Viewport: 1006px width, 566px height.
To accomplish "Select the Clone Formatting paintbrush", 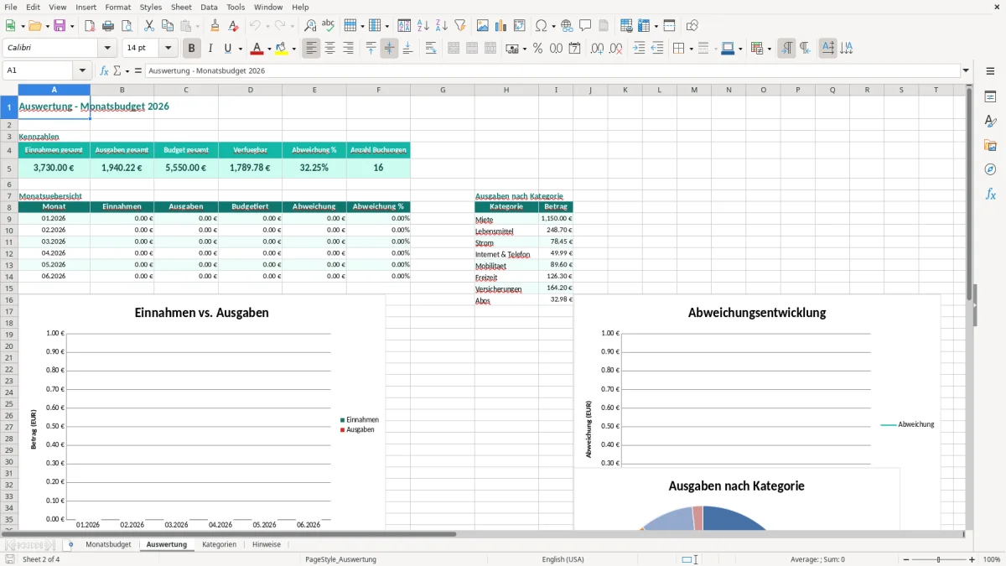I will [215, 26].
